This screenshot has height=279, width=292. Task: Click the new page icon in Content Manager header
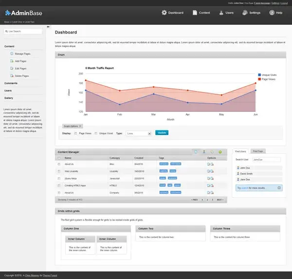pyautogui.click(x=196, y=152)
